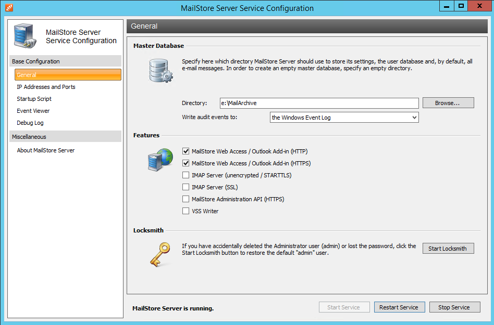
Task: Click the Restart Service button
Action: pos(399,307)
